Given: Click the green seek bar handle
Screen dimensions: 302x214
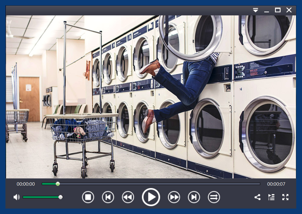Looking at the screenshot, I should pyautogui.click(x=58, y=184).
